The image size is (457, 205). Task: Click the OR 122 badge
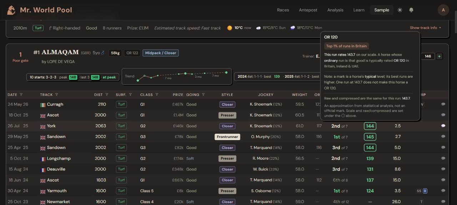(x=132, y=53)
